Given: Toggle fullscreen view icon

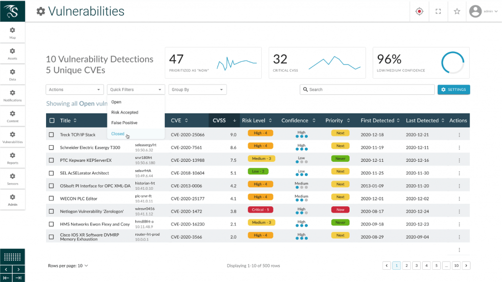Looking at the screenshot, I should pyautogui.click(x=438, y=11).
